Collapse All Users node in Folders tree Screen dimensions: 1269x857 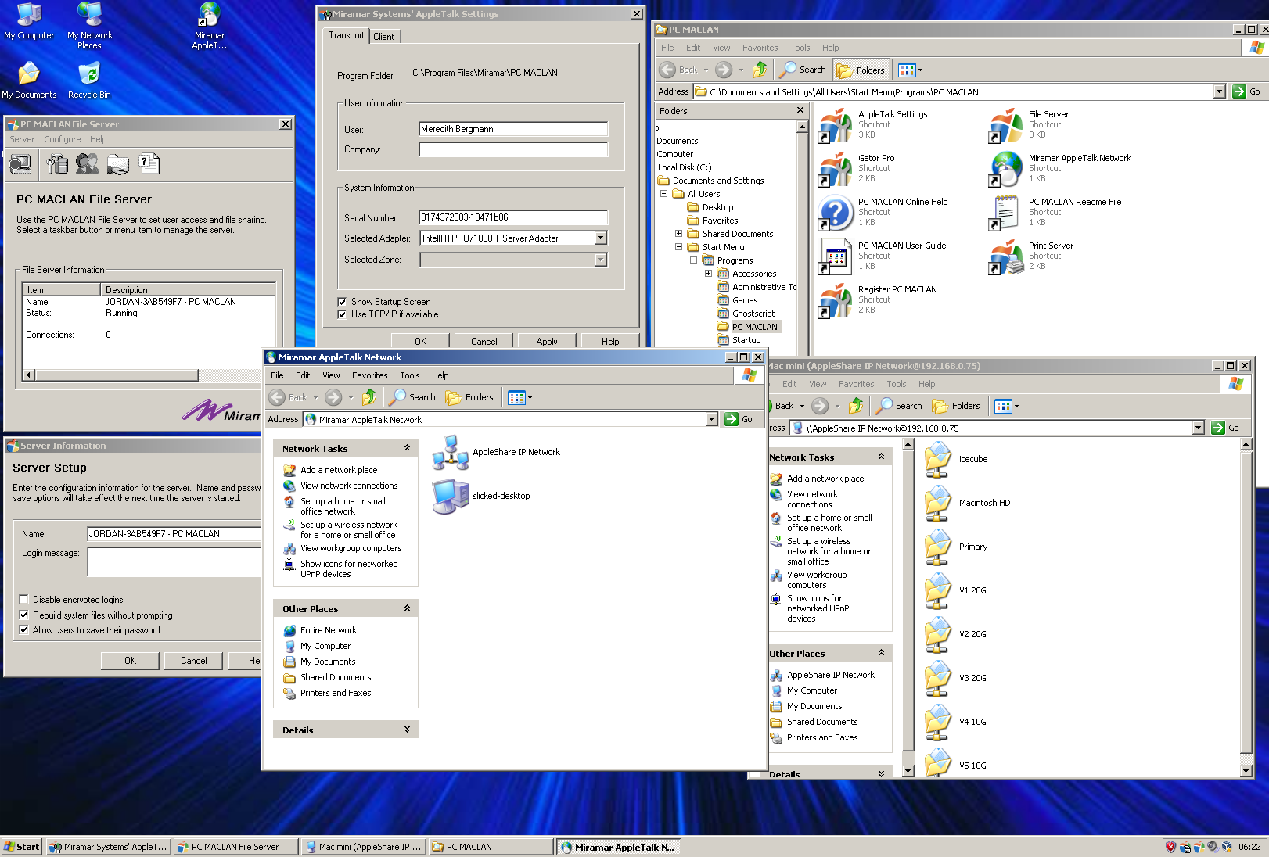663,193
